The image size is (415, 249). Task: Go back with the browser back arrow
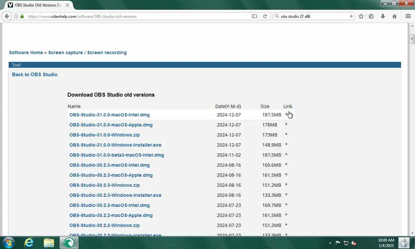coord(7,16)
